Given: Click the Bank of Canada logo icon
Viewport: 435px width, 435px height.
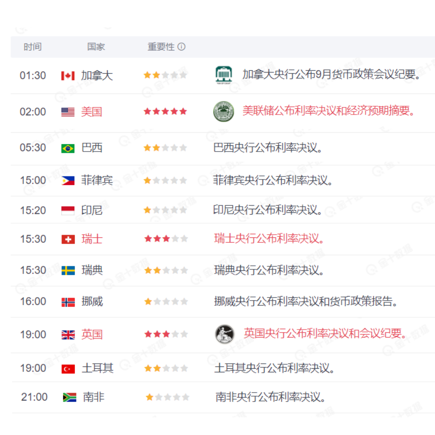Looking at the screenshot, I should coord(223,75).
